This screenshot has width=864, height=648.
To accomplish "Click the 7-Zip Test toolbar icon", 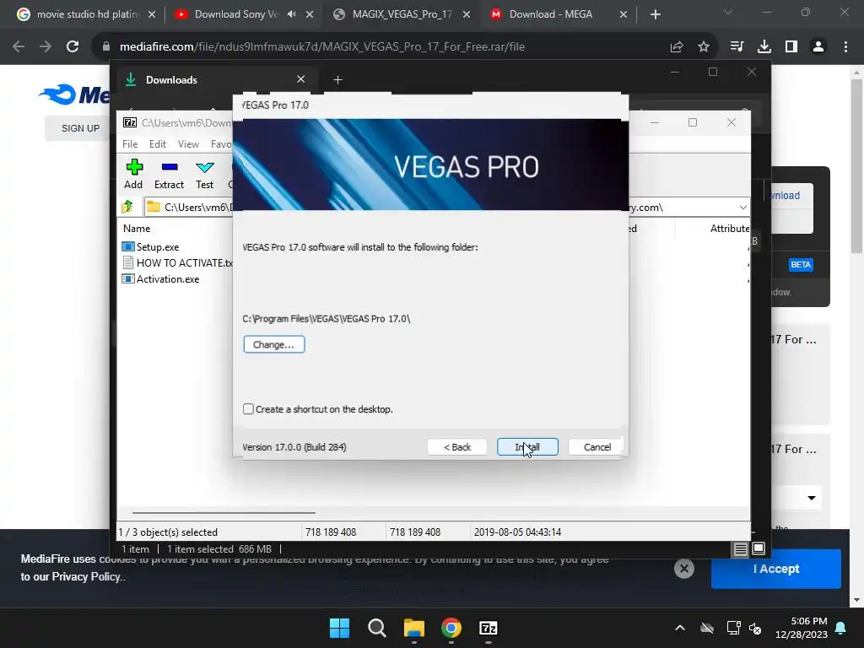I will (x=204, y=174).
